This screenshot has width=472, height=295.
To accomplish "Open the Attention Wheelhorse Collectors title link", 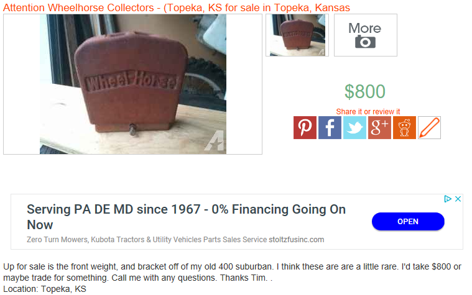I will [x=177, y=7].
